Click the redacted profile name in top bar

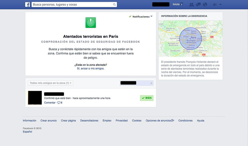pos(161,5)
